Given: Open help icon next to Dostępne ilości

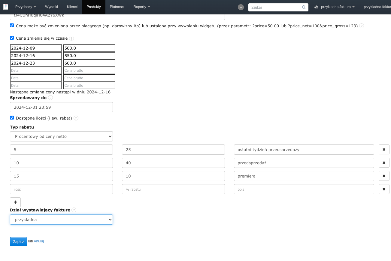Looking at the screenshot, I should (x=76, y=118).
